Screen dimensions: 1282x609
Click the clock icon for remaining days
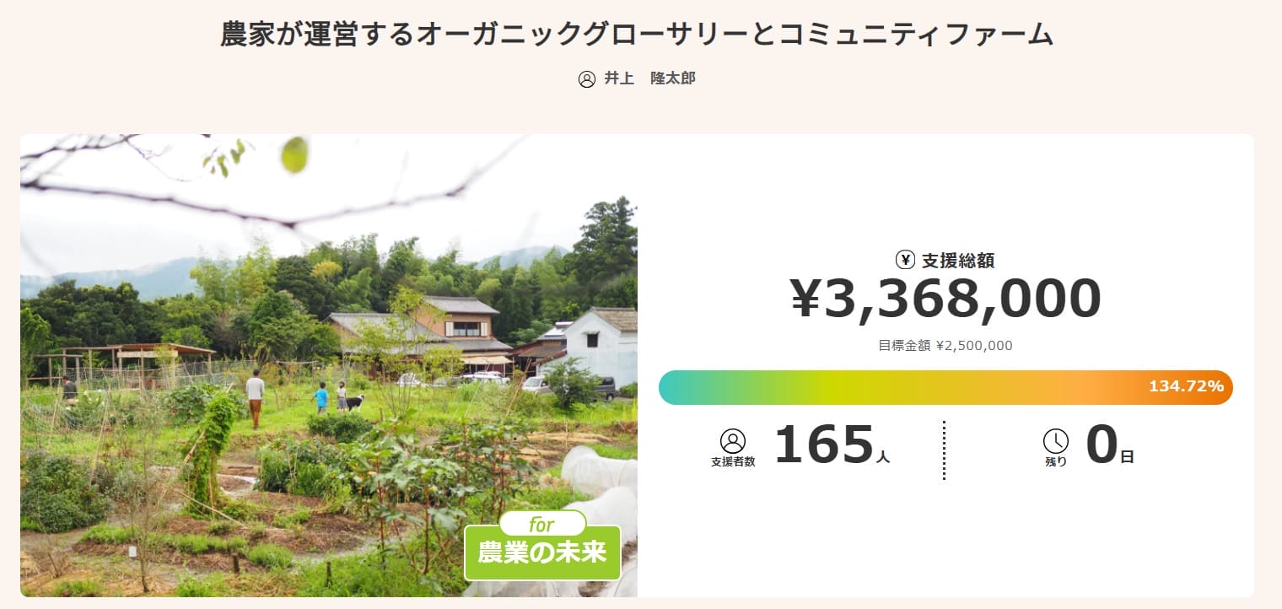point(1056,441)
